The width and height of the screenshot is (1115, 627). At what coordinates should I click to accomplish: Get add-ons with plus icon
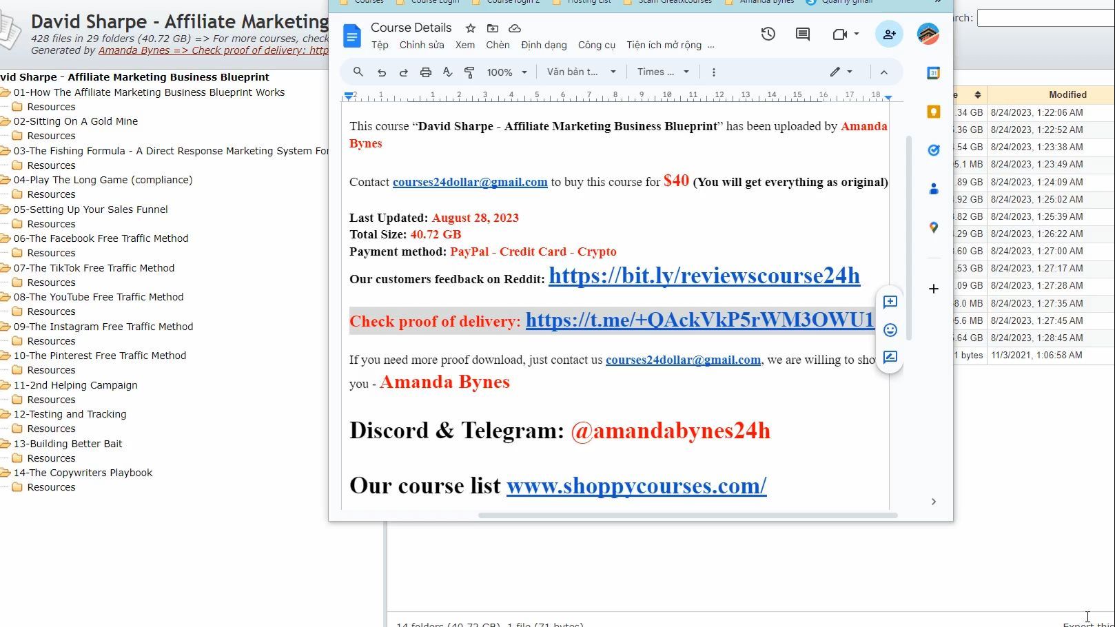pos(934,289)
